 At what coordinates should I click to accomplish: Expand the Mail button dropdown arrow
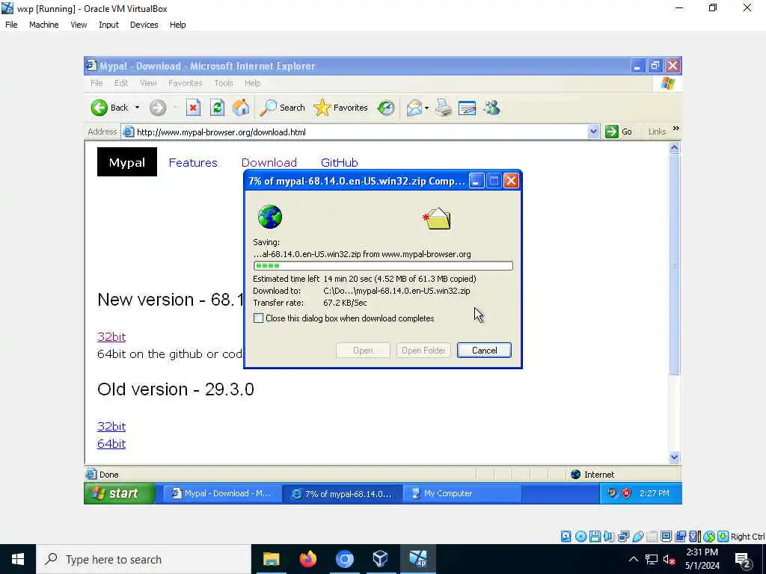[427, 108]
